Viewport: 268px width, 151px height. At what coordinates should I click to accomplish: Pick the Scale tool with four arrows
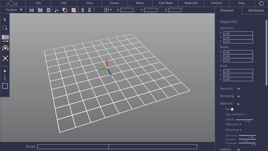5,58
